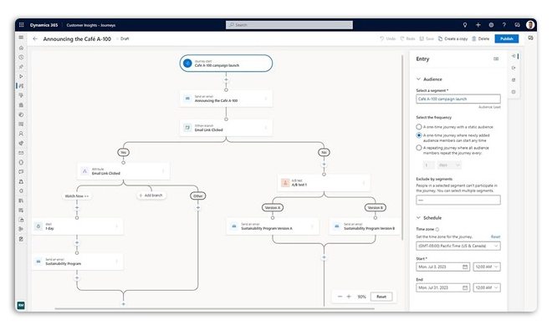Select the bottom settings icon in side rail
The width and height of the screenshot is (552, 330).
click(514, 92)
